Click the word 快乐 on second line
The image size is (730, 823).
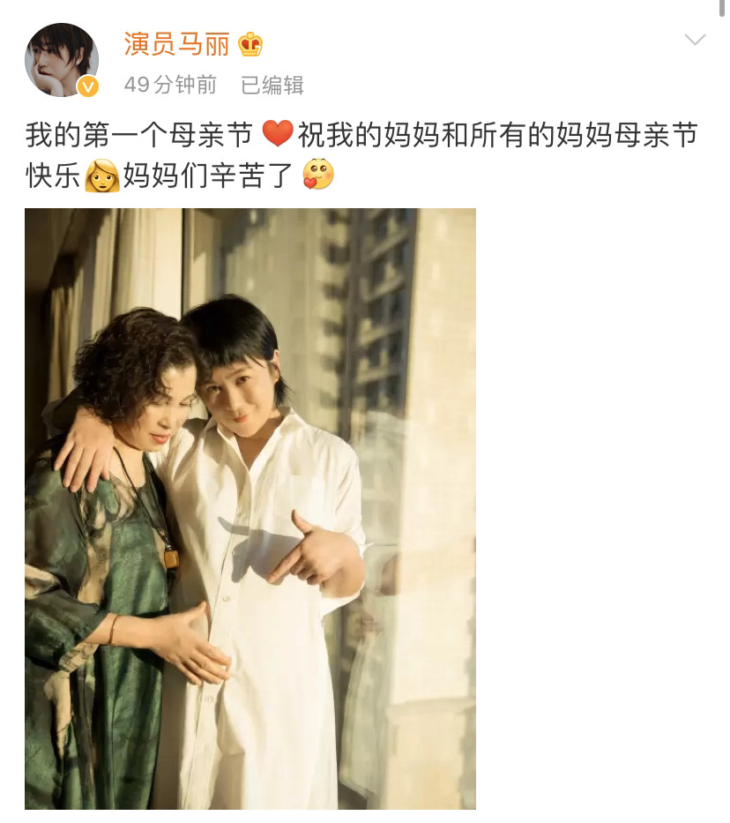click(53, 176)
